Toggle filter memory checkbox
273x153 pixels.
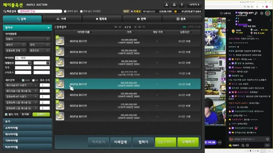coord(6,114)
